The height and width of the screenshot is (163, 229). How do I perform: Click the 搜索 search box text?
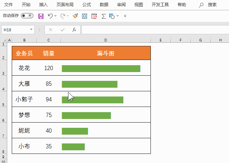pyautogui.click(x=212, y=5)
